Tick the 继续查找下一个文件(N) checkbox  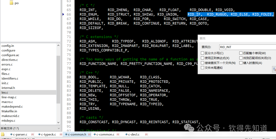pyautogui.click(x=202, y=63)
